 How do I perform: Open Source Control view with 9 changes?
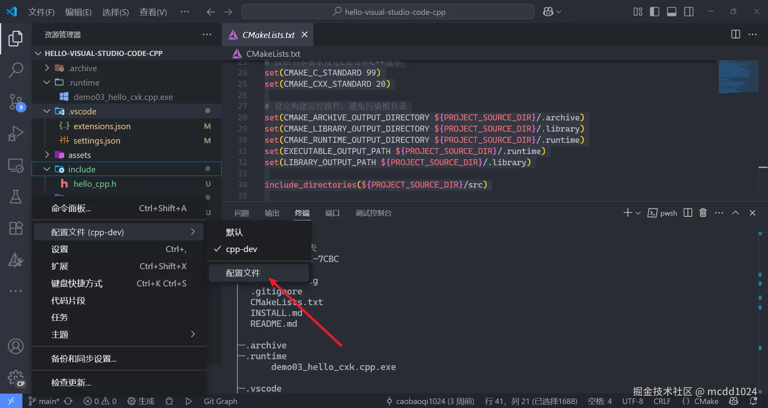coord(16,102)
